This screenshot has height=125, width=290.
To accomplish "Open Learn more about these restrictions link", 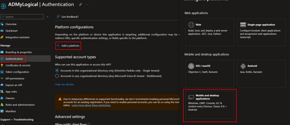I will pyautogui.click(x=92, y=105).
